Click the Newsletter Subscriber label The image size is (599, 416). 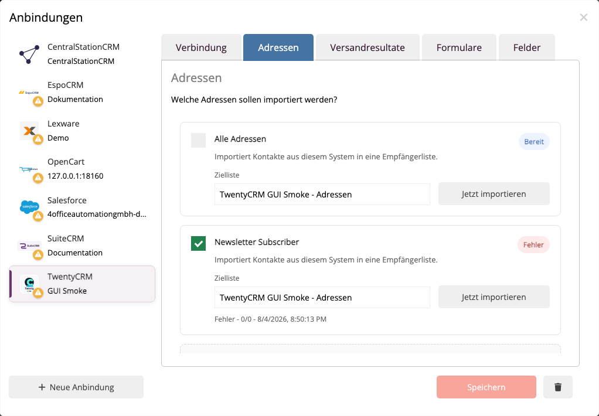(257, 242)
